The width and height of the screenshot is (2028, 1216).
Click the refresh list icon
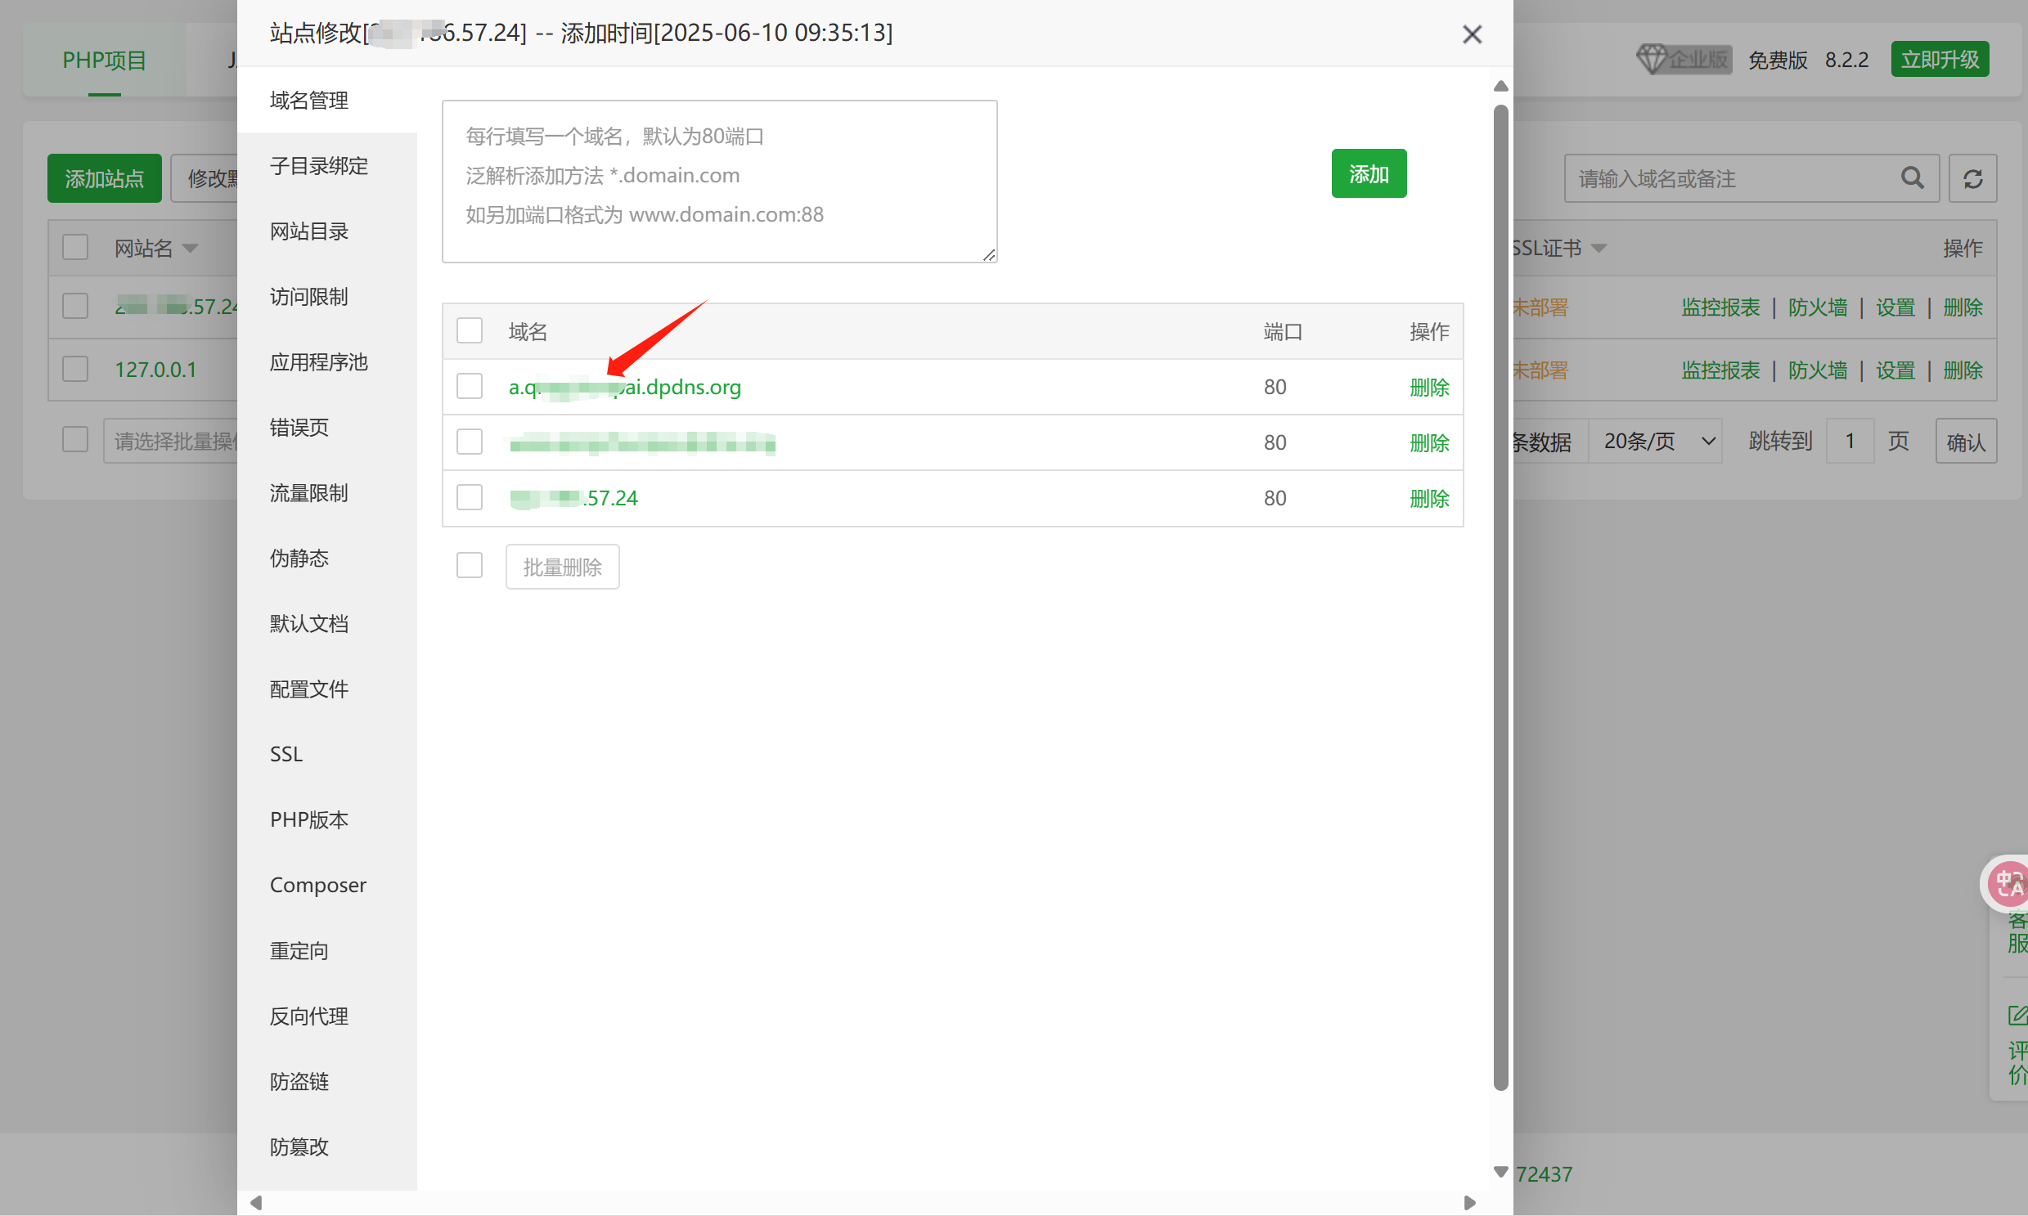pos(1972,177)
